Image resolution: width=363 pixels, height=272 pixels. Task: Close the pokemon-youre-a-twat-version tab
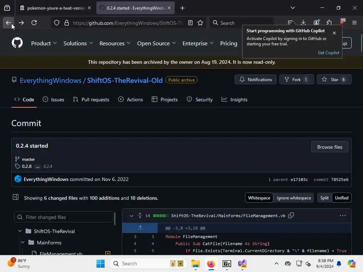pos(89,8)
